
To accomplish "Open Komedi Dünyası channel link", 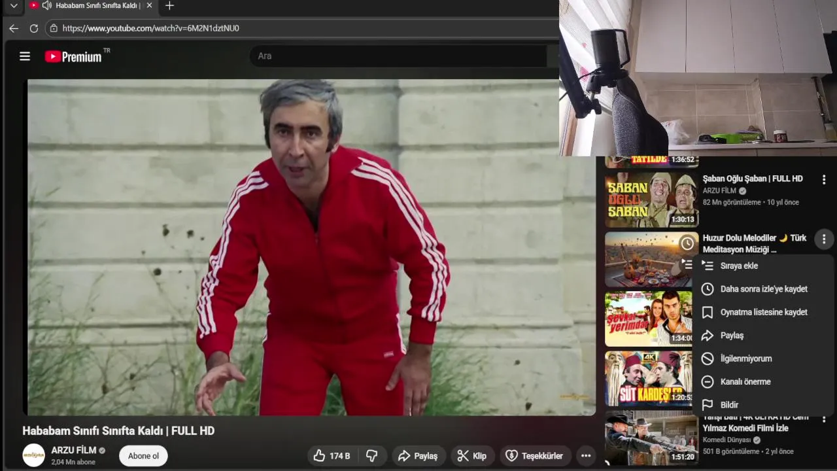I will click(727, 440).
